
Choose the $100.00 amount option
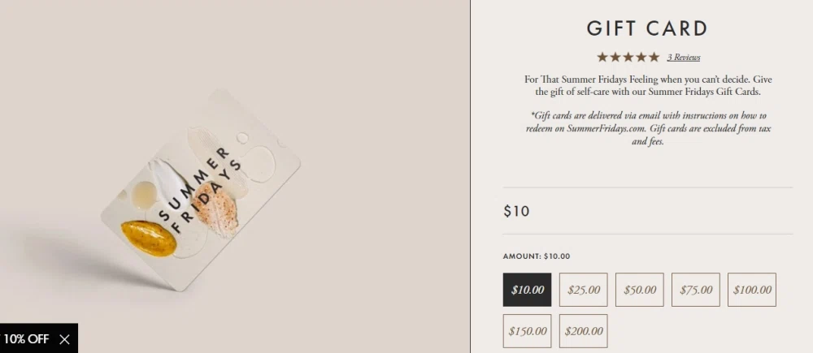pyautogui.click(x=752, y=290)
